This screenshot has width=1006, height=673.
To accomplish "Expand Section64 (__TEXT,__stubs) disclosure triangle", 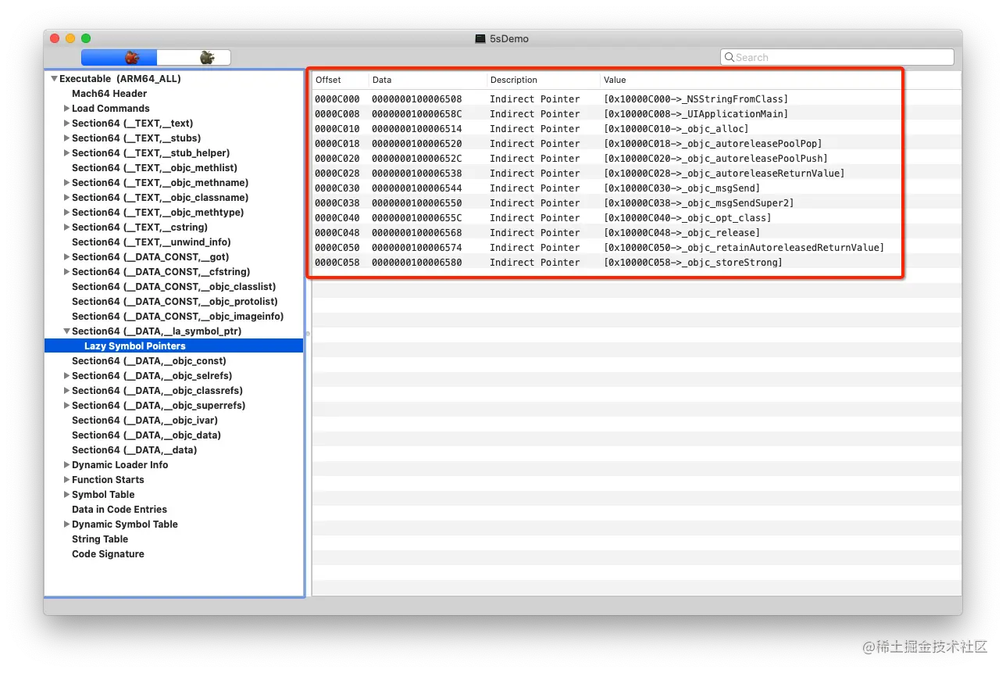I will click(x=66, y=138).
